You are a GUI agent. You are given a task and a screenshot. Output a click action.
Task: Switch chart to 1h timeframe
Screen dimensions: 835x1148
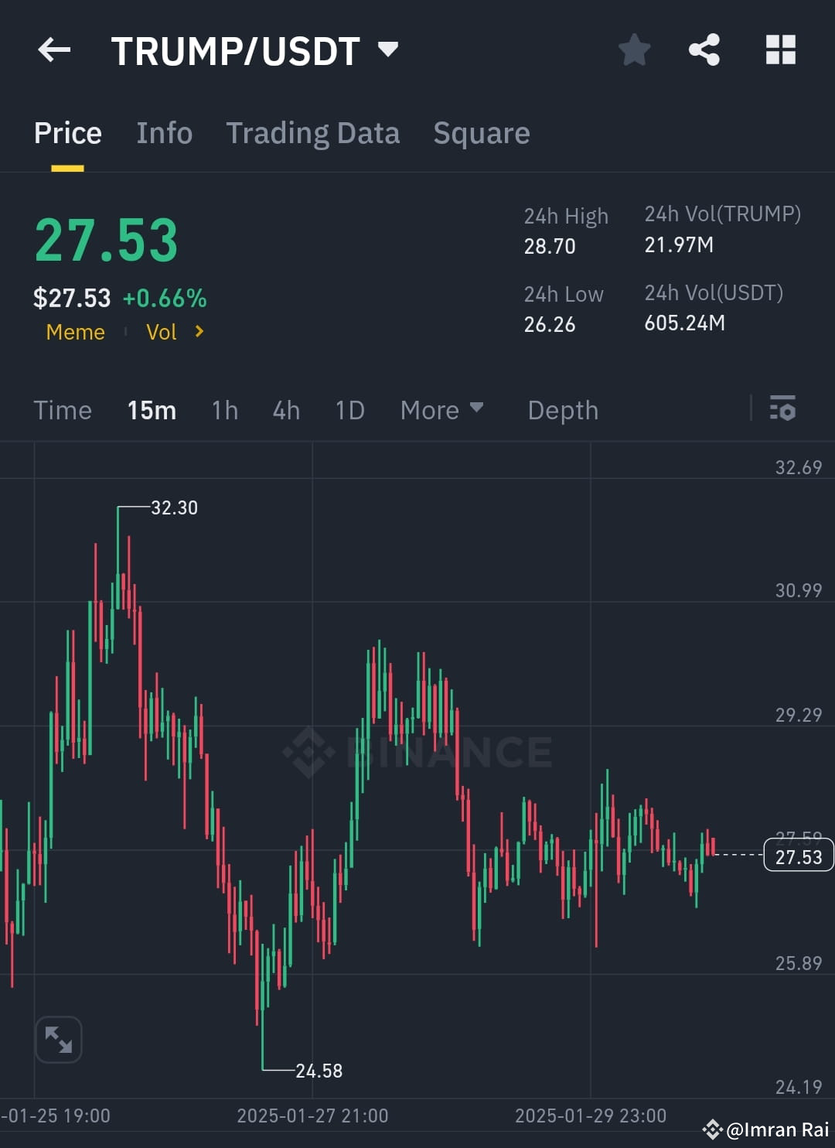[x=224, y=410]
